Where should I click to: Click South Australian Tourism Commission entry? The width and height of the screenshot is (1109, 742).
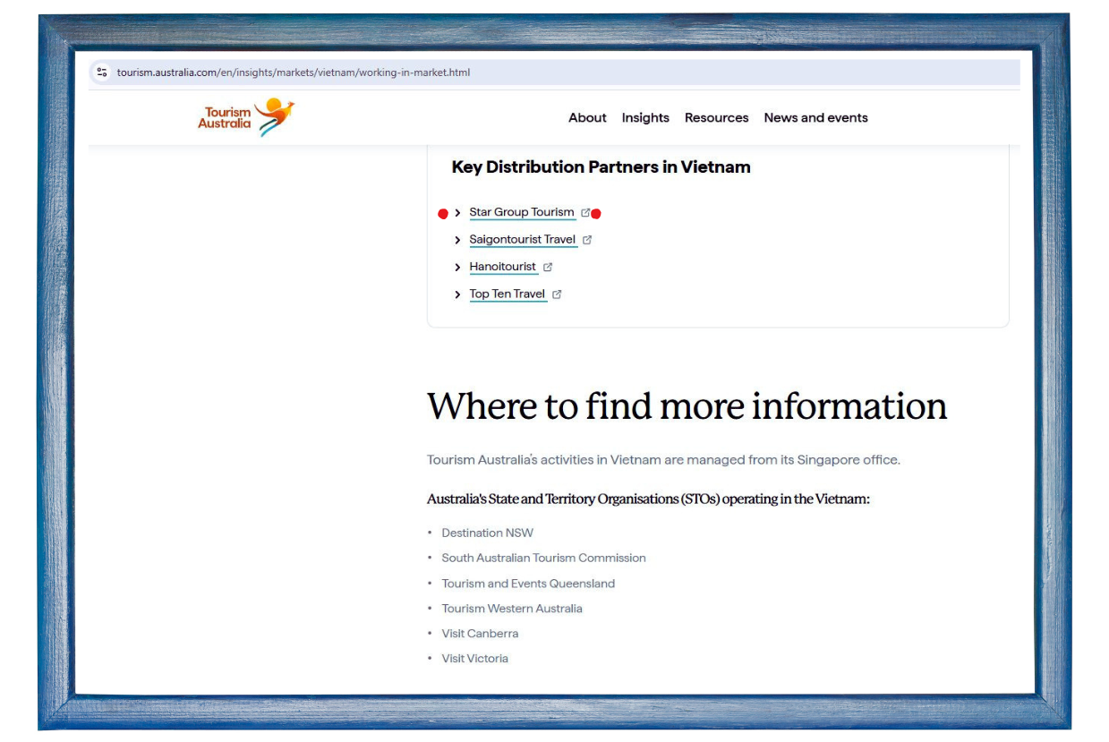(x=543, y=558)
